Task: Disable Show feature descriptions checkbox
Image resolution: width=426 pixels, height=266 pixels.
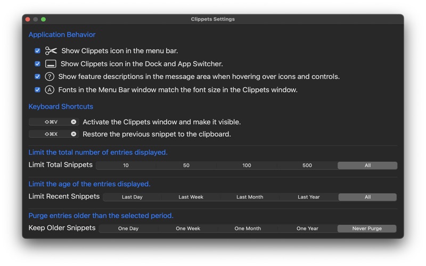Action: click(x=37, y=77)
